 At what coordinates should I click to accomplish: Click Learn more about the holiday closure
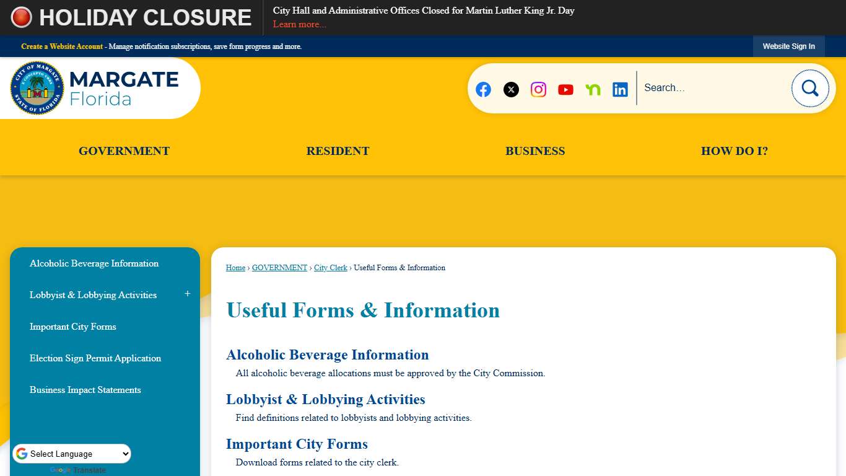click(300, 24)
